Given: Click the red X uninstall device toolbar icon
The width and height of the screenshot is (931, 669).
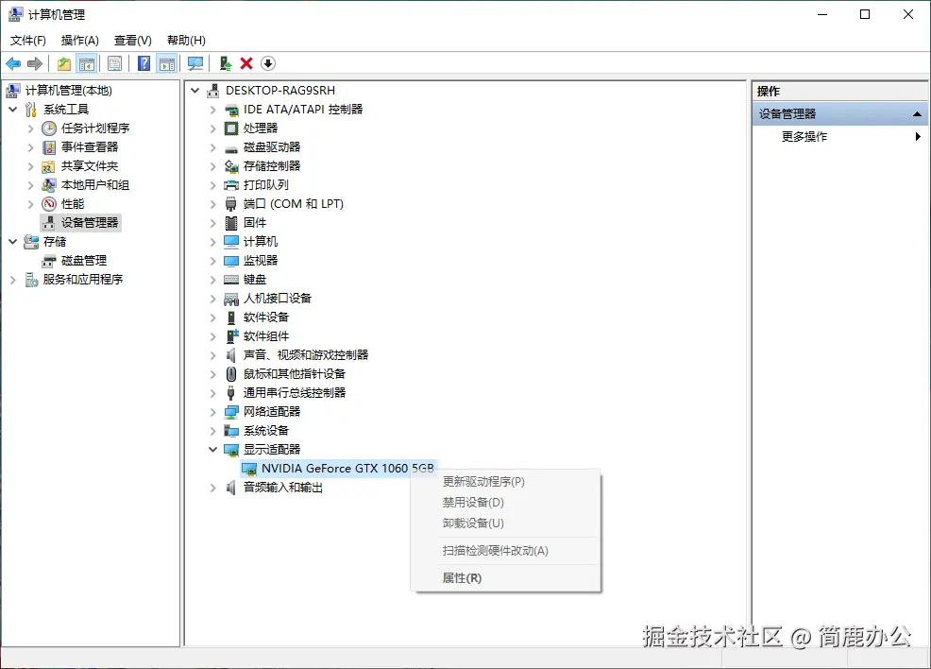Looking at the screenshot, I should pos(245,63).
